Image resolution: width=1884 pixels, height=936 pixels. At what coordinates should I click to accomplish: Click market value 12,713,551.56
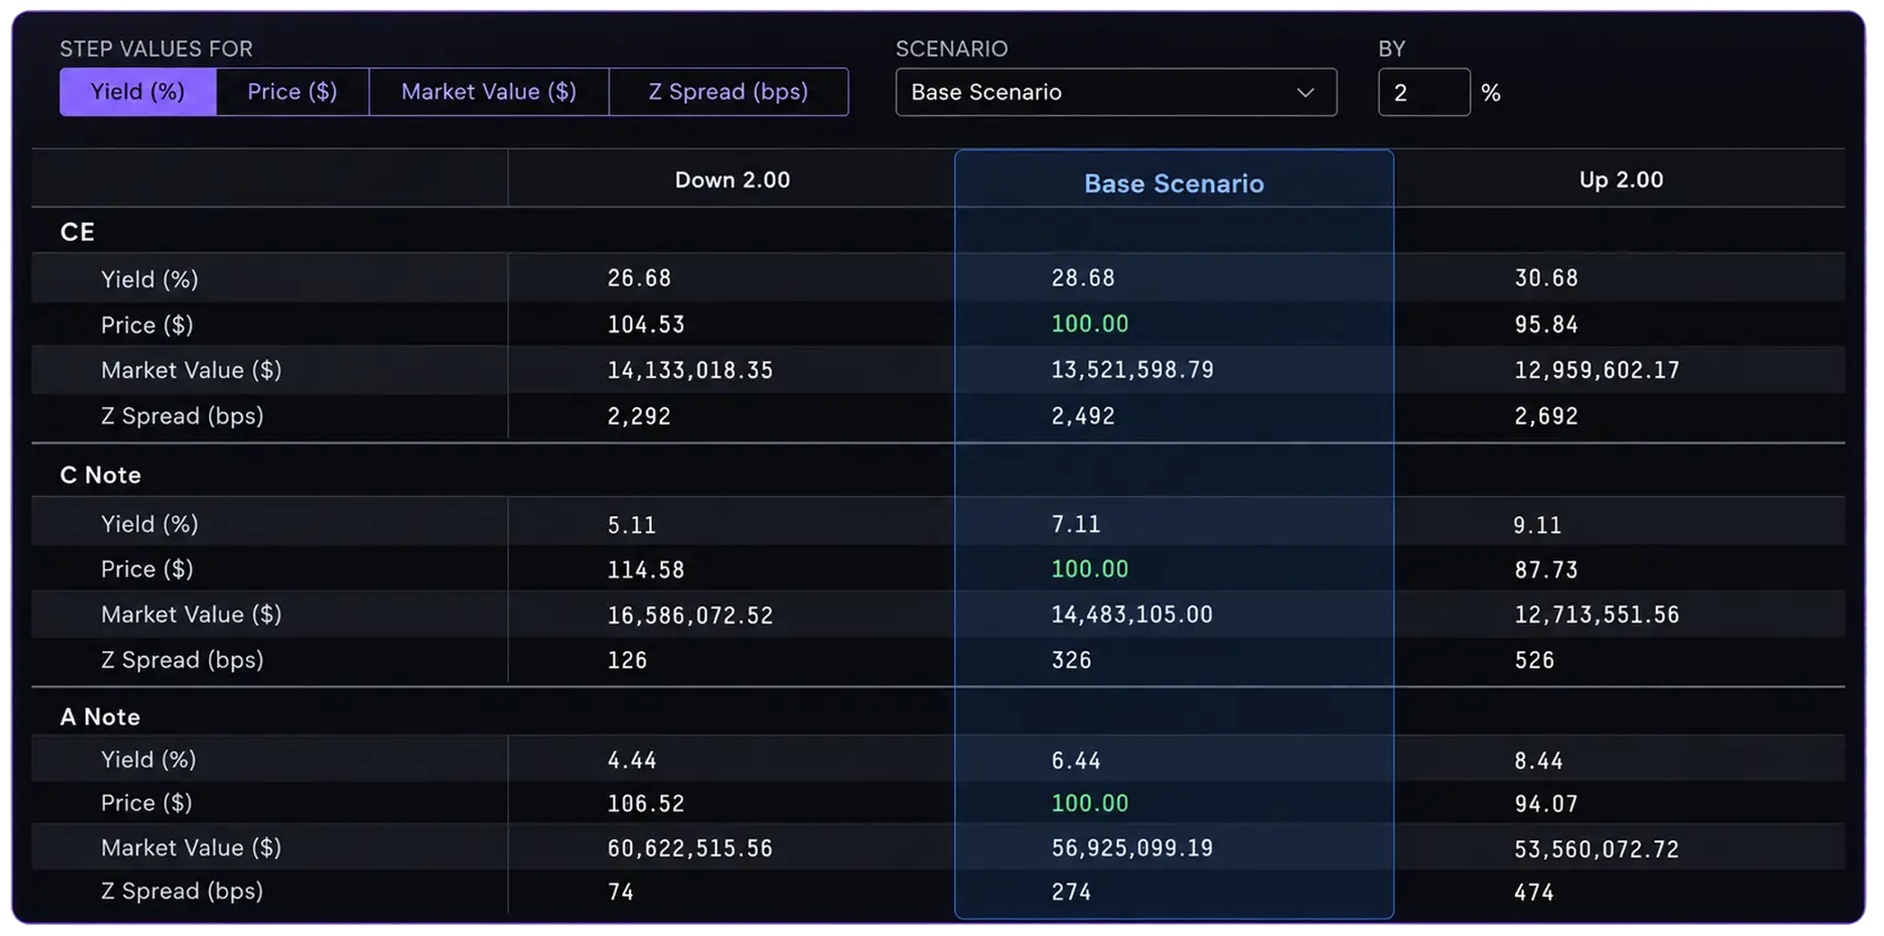pos(1596,615)
